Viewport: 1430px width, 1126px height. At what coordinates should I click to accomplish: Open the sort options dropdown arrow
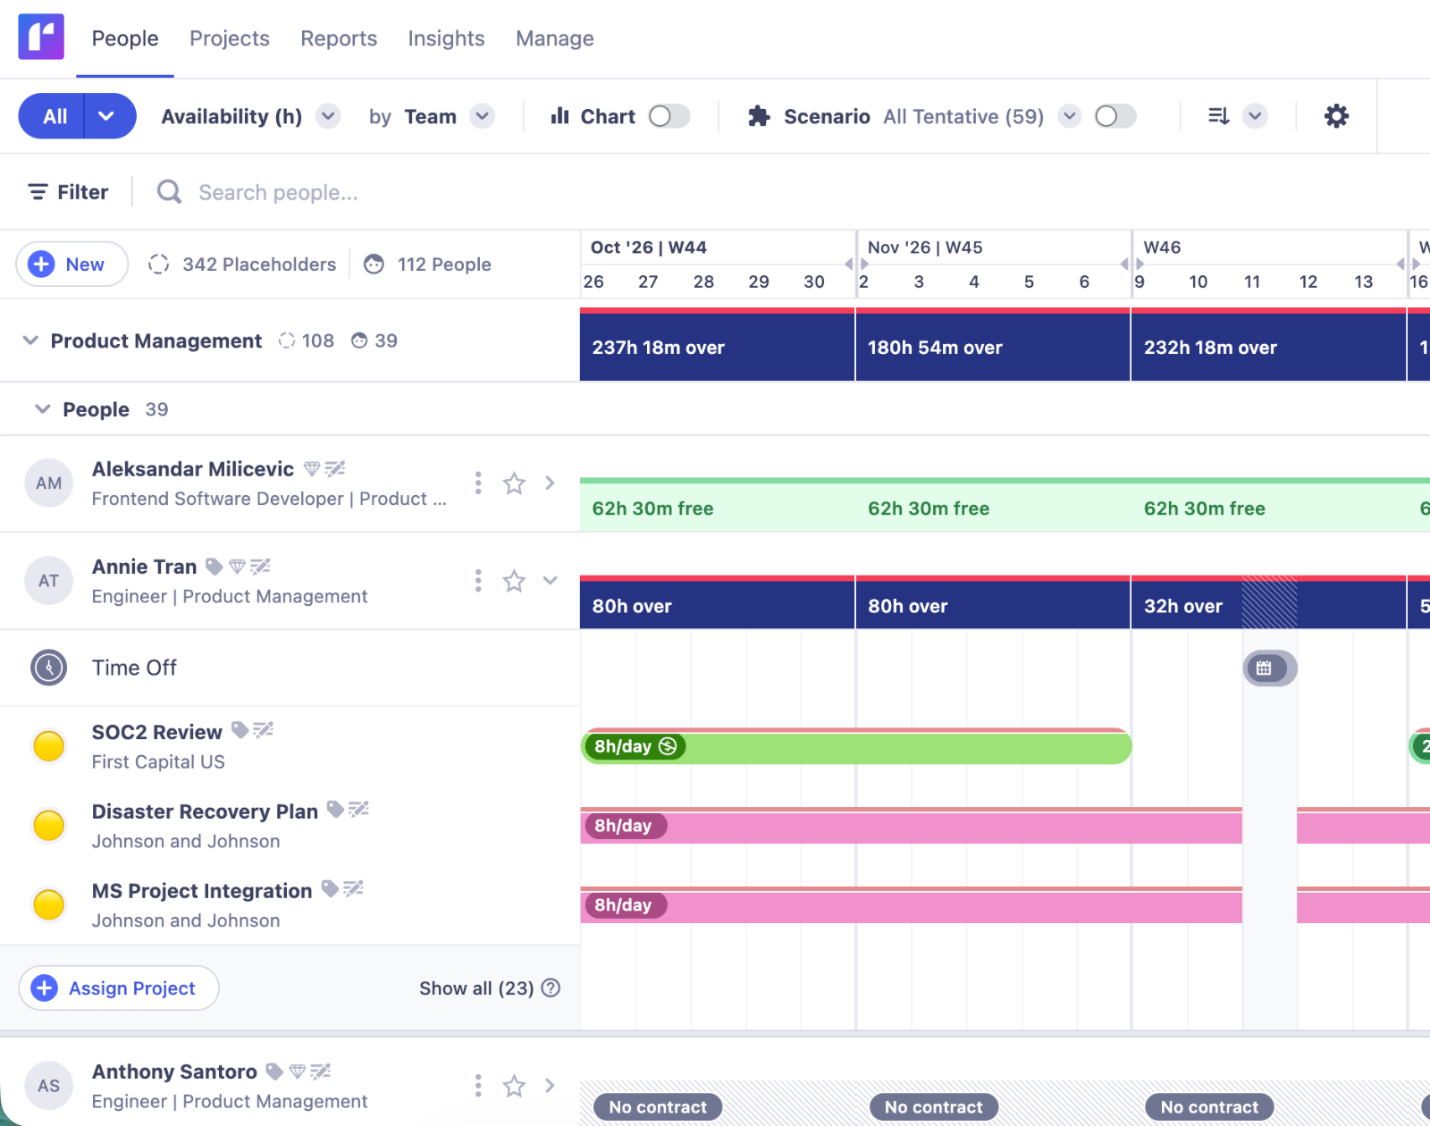click(x=1255, y=116)
